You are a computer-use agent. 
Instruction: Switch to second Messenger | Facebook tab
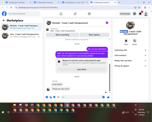pos(47,2)
